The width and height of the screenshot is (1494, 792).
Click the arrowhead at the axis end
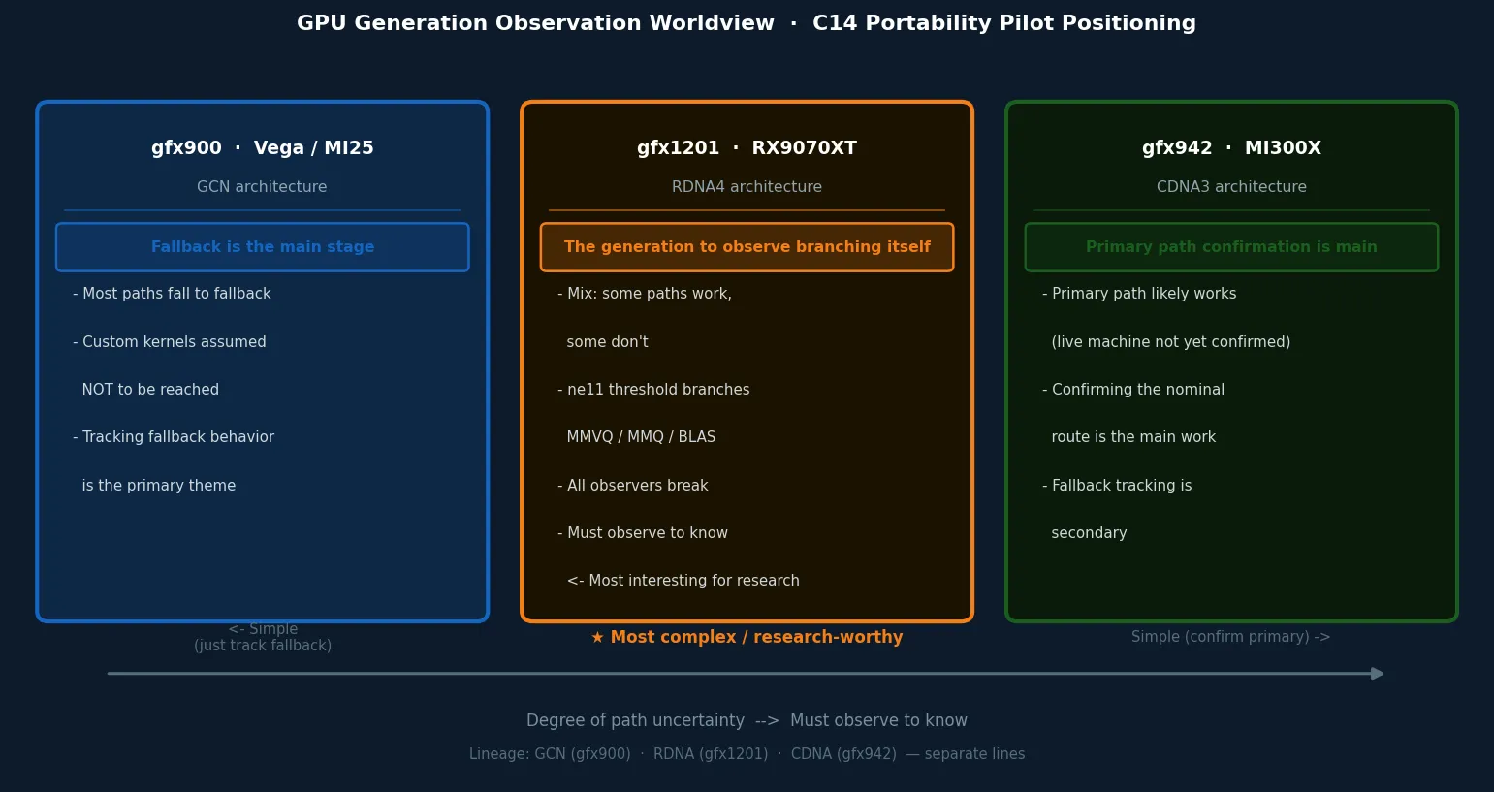point(1378,674)
